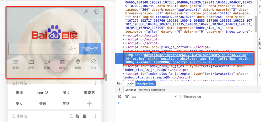Screen dimensions: 261x122
Task: Open the 视频 video camera icon
Action: click(47, 62)
